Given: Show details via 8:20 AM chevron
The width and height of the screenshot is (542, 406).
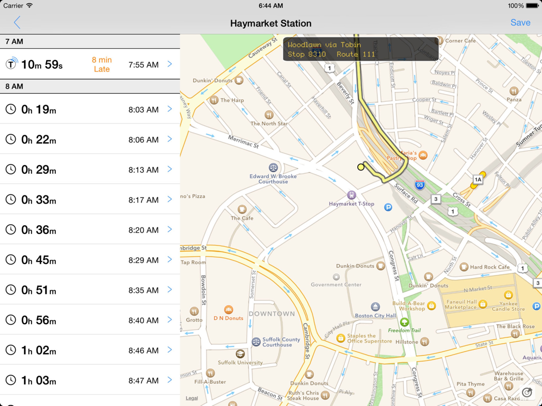Looking at the screenshot, I should point(170,229).
